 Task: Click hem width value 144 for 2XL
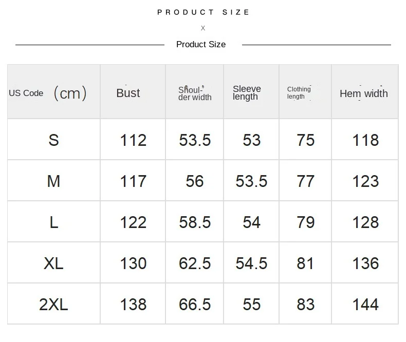[x=365, y=304]
